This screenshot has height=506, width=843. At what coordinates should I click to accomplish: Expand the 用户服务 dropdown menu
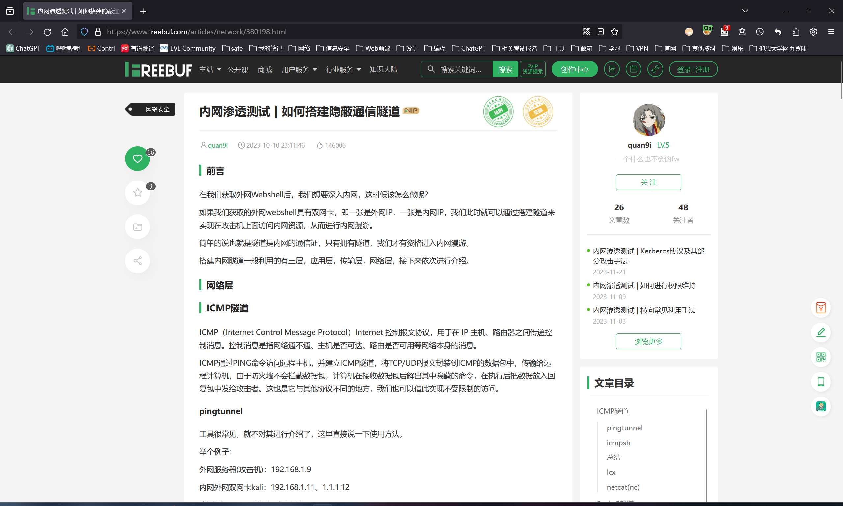tap(299, 70)
